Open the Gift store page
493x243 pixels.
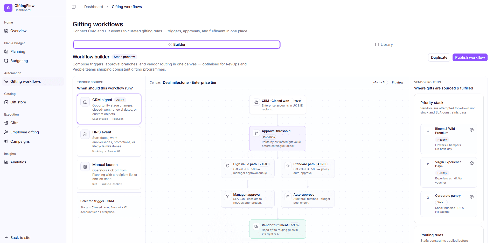point(33,102)
